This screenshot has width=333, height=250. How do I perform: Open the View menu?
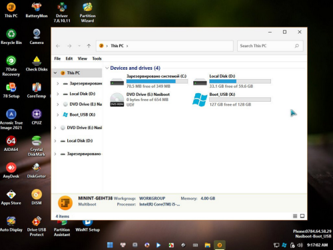[x=82, y=59]
